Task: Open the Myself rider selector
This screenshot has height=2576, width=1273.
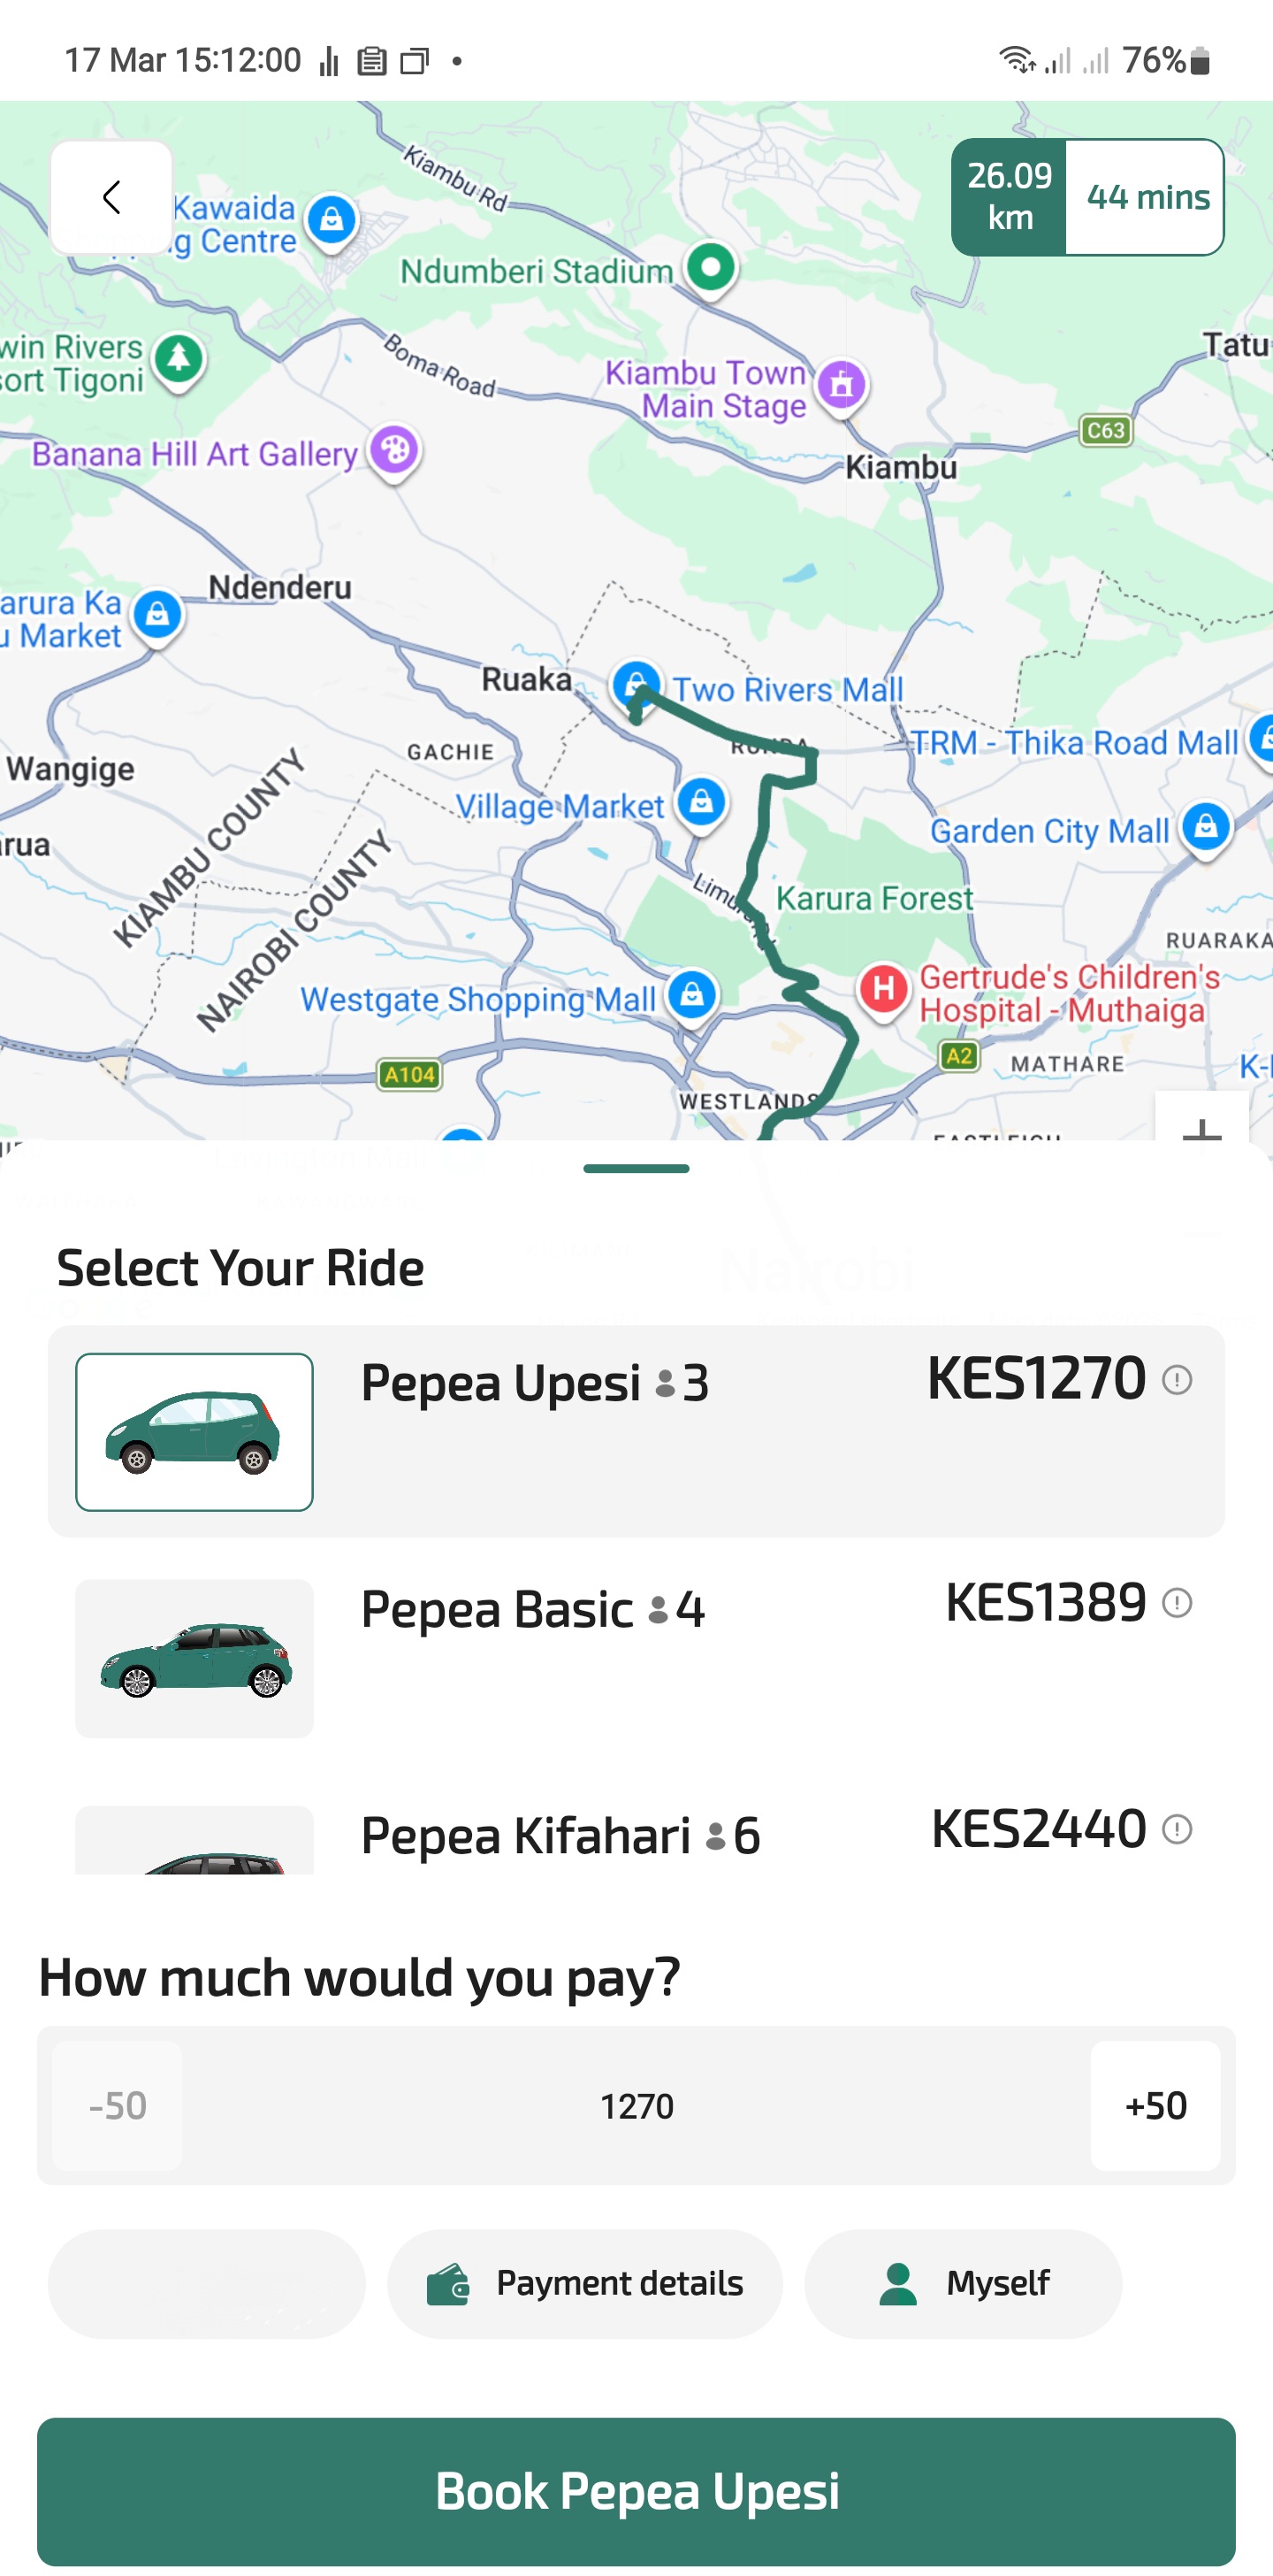Action: point(962,2283)
